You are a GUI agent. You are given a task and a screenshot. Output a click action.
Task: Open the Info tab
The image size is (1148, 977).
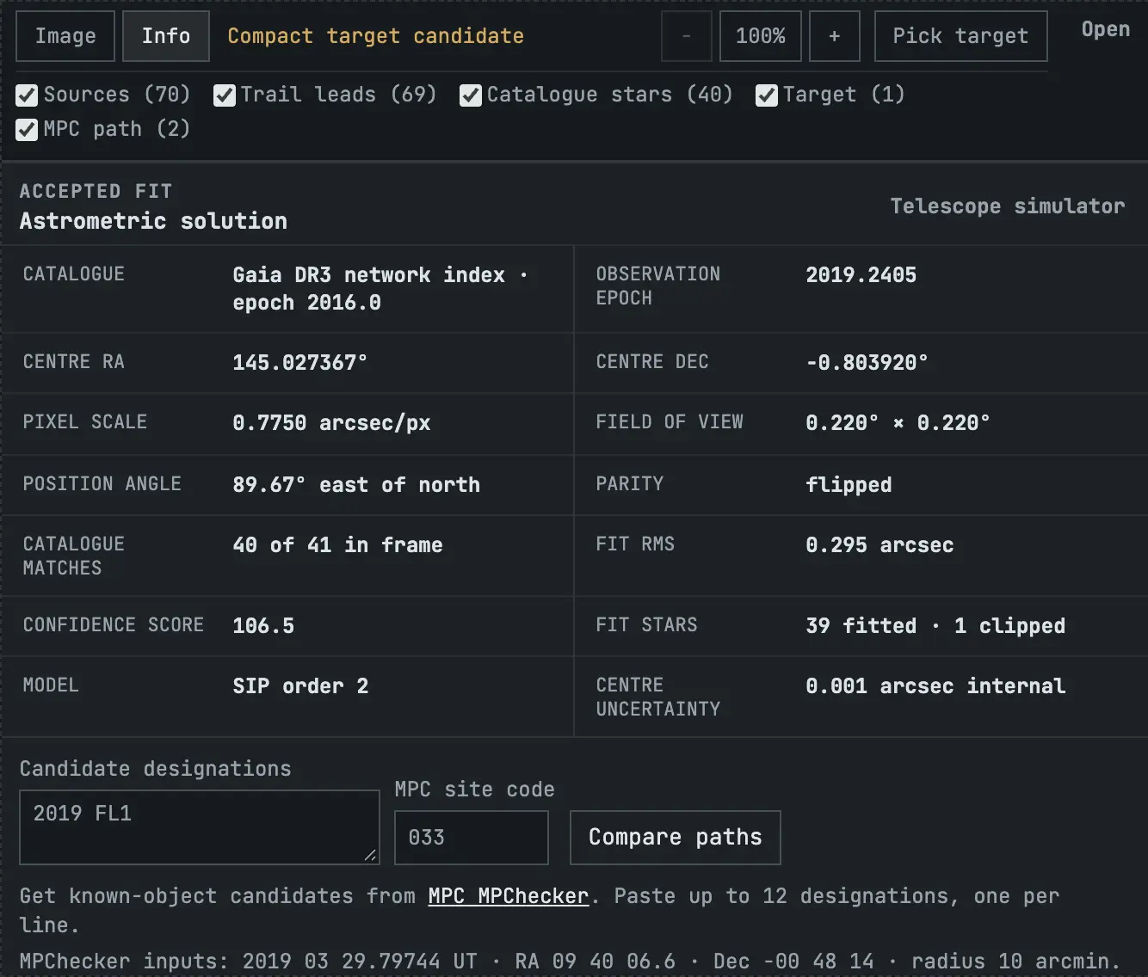coord(166,36)
